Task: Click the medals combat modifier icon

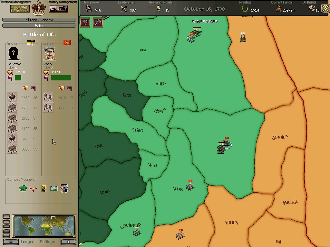Action: [x=64, y=188]
